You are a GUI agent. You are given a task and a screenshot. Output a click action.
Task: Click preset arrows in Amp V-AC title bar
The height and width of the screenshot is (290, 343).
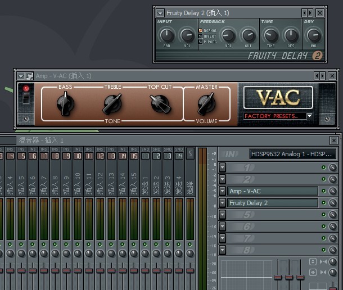point(319,76)
